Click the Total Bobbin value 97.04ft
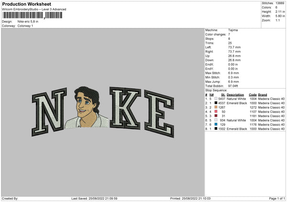Viewport: 287px width, 202px height. (x=233, y=86)
